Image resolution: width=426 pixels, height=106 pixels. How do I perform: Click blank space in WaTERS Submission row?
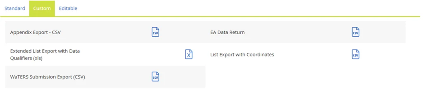[119, 77]
